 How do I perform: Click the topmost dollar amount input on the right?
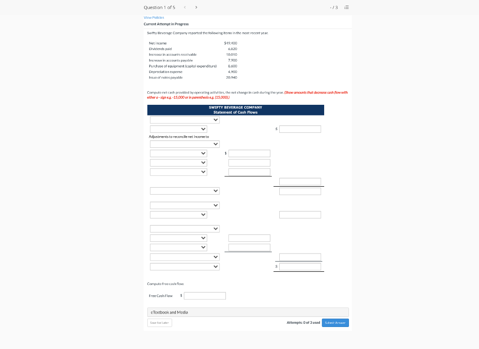(x=300, y=129)
